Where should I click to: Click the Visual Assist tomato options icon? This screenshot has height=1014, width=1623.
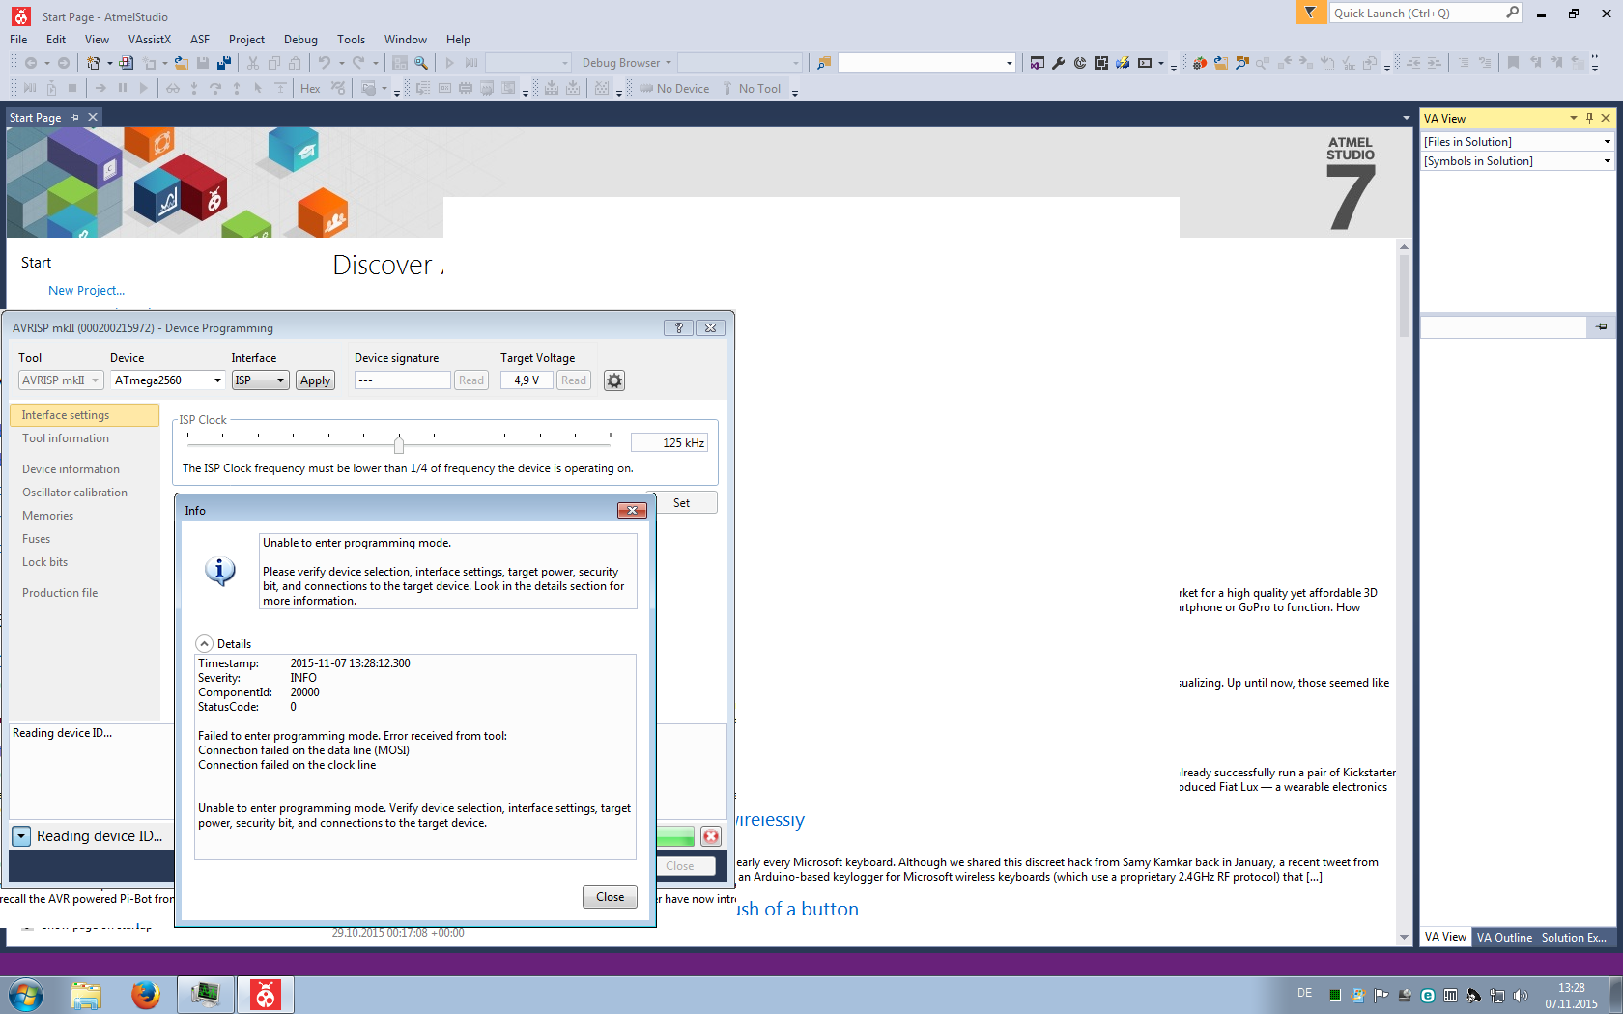pyautogui.click(x=1199, y=63)
